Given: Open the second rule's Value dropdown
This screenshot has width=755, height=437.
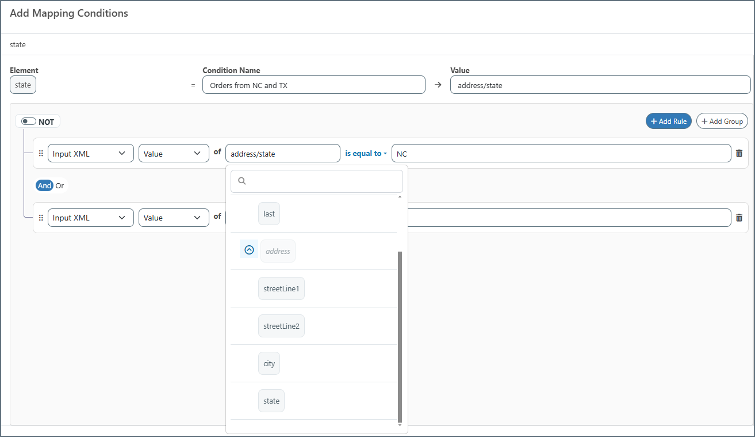Looking at the screenshot, I should point(173,218).
